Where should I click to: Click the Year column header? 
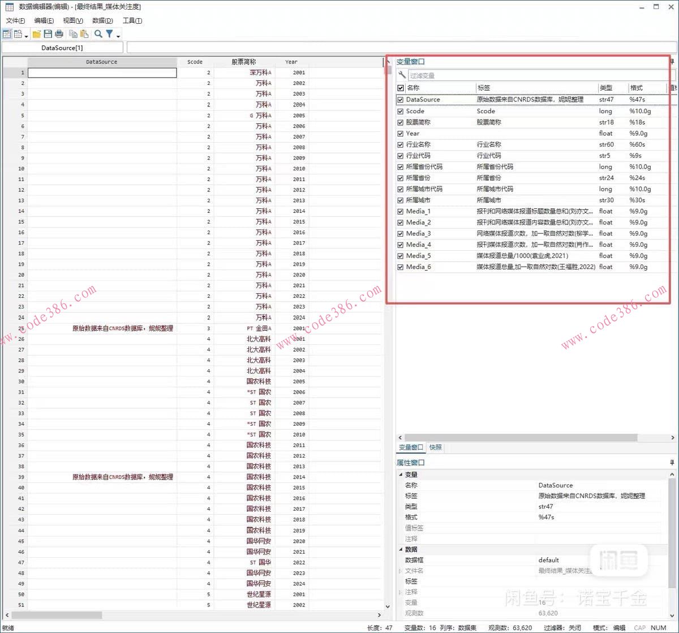[291, 62]
